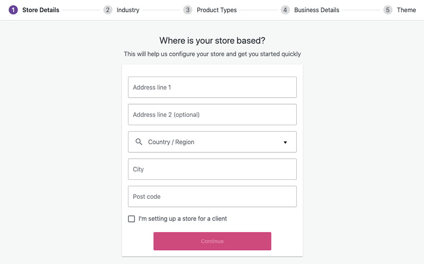The height and width of the screenshot is (264, 424).
Task: Click the step 5 number circle
Action: [388, 10]
